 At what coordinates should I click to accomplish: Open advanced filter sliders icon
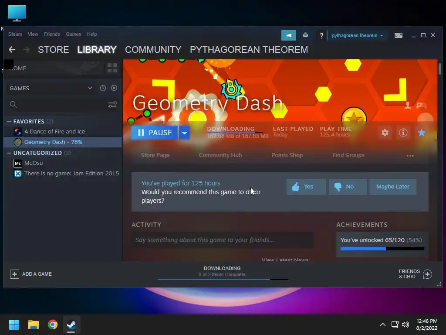(x=112, y=105)
